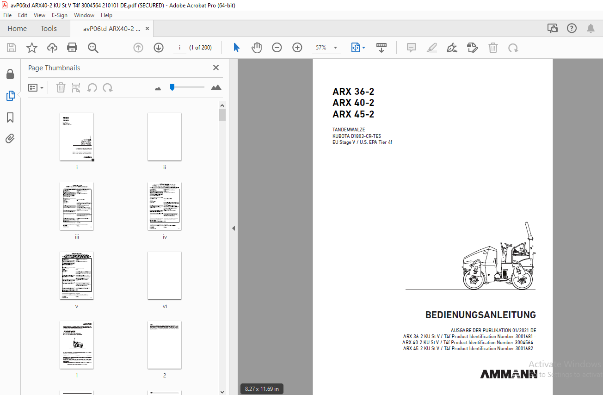The width and height of the screenshot is (603, 395).
Task: Select page v thumbnail
Action: pyautogui.click(x=77, y=276)
